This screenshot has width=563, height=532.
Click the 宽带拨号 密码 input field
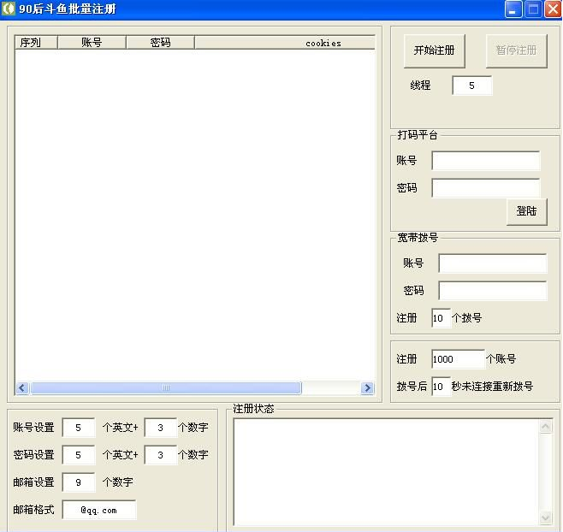click(492, 291)
